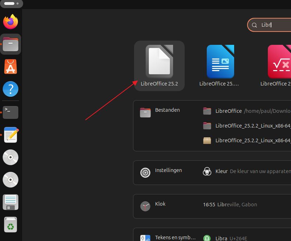This screenshot has width=291, height=241.
Task: Open App Center from the dock
Action: pos(11,67)
